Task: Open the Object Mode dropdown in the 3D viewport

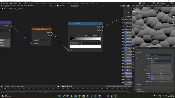Action: click(x=141, y=6)
